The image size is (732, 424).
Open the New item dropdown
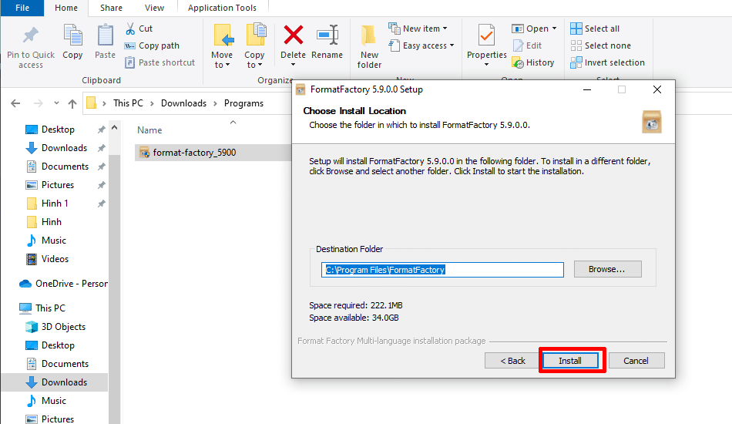(x=418, y=29)
